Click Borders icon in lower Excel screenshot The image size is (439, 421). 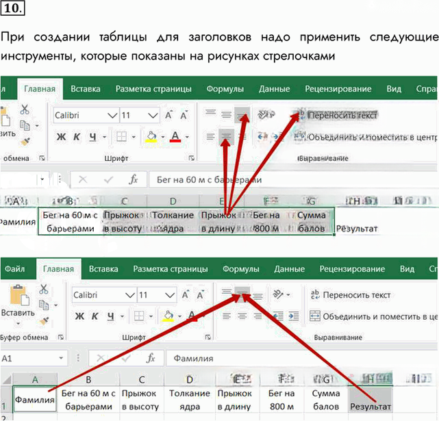[x=139, y=316]
